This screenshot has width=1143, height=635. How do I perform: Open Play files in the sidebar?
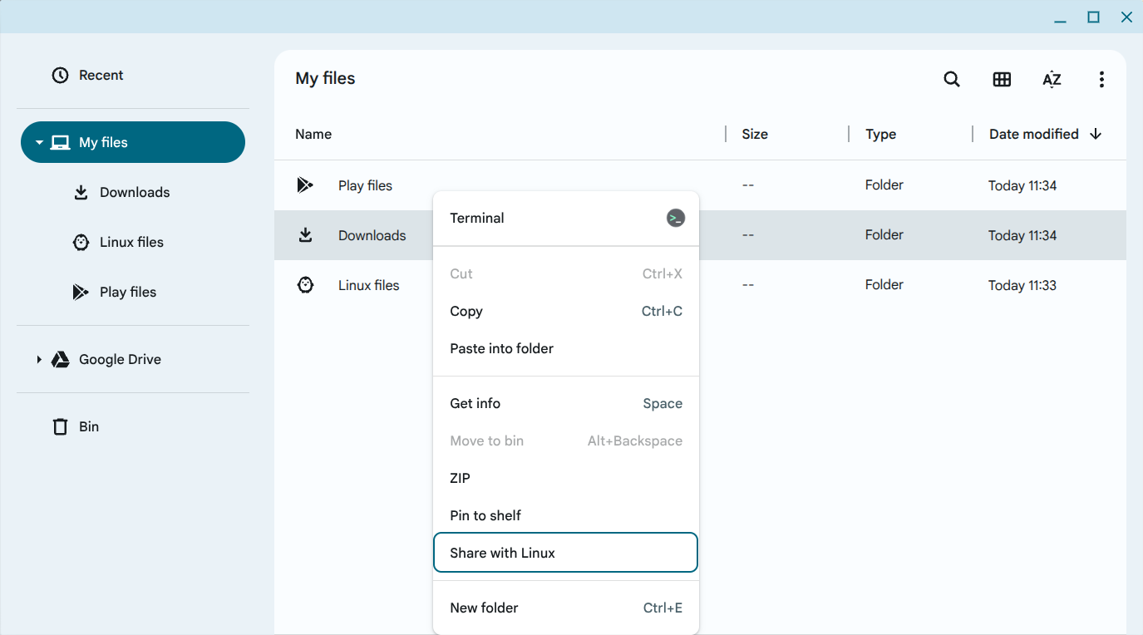pyautogui.click(x=127, y=292)
